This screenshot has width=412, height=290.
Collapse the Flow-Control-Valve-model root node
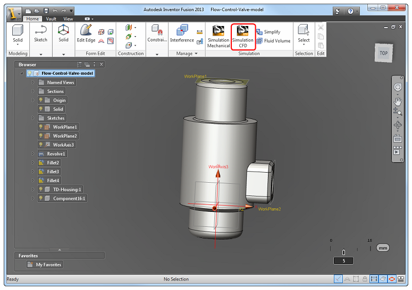pos(22,73)
